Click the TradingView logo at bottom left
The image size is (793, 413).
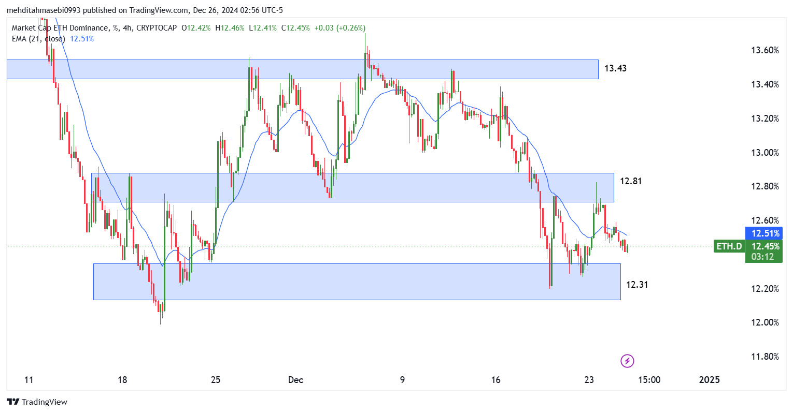pos(37,402)
